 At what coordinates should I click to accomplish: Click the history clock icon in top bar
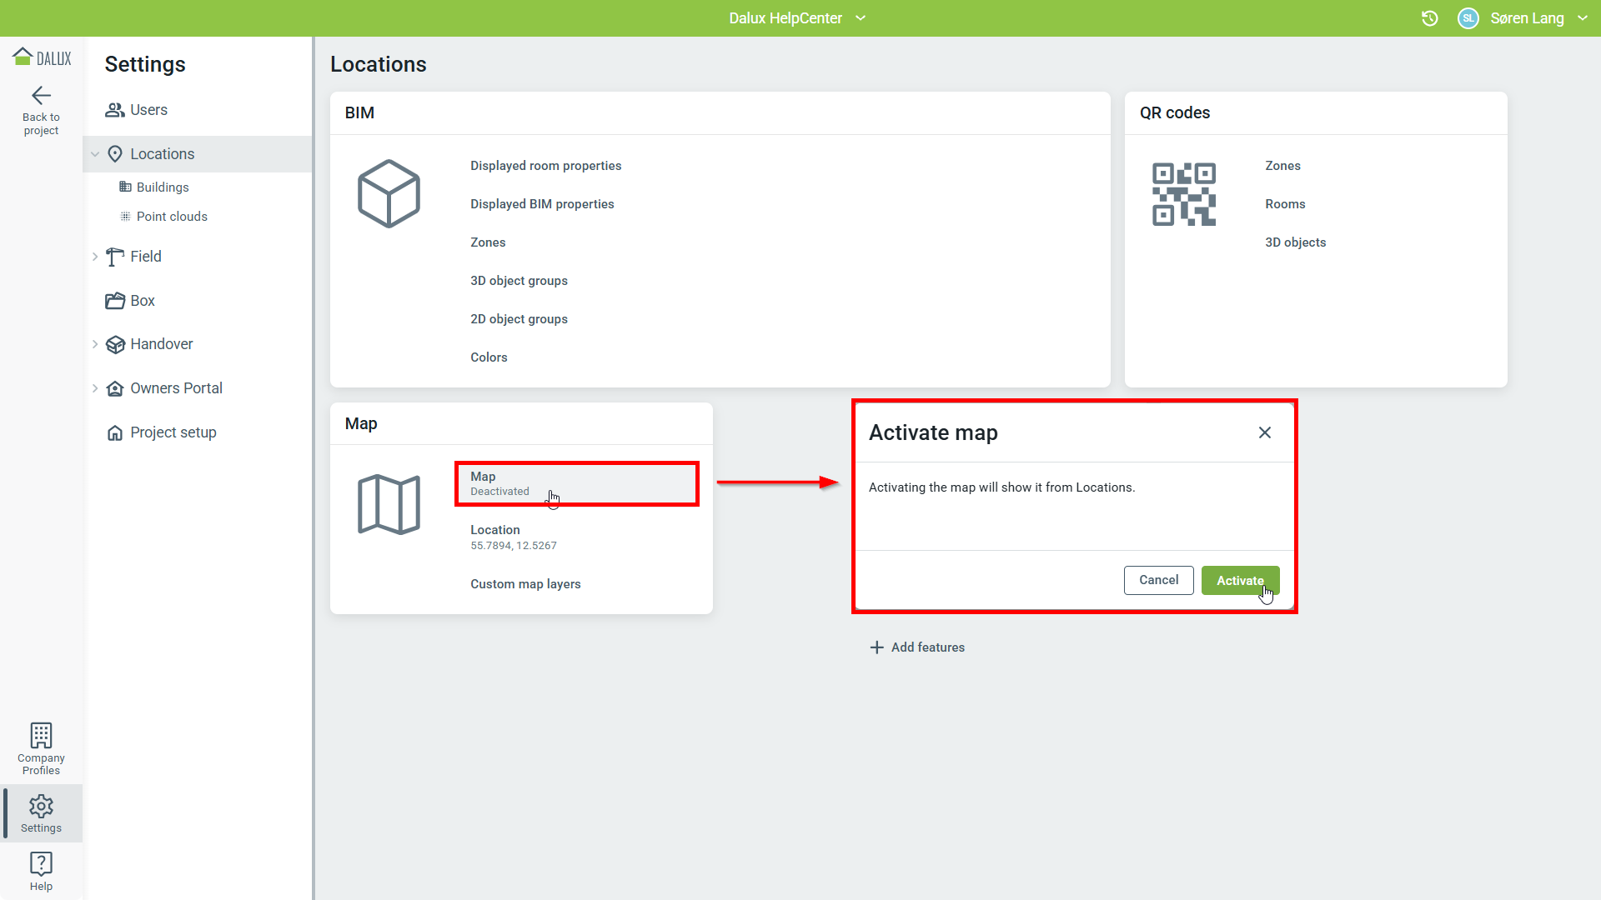click(1429, 18)
